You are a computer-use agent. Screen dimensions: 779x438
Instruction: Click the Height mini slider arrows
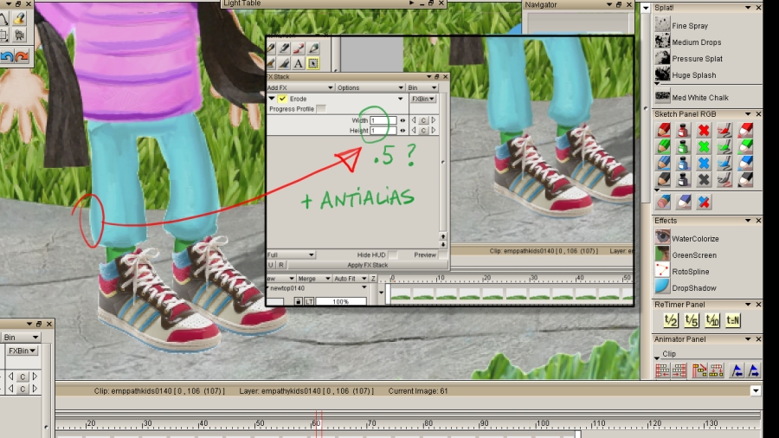pos(402,131)
